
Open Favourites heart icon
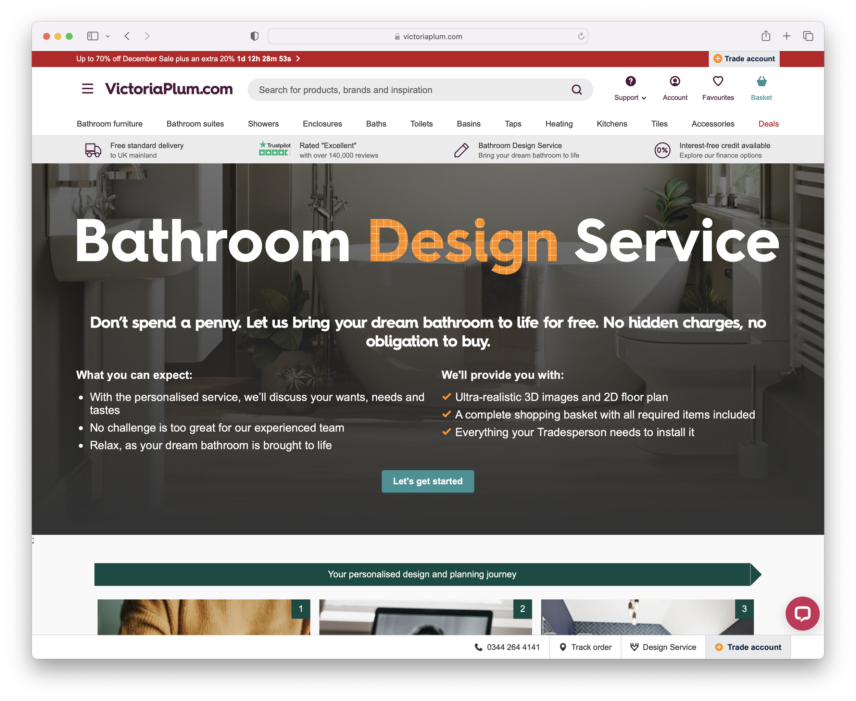pyautogui.click(x=718, y=81)
